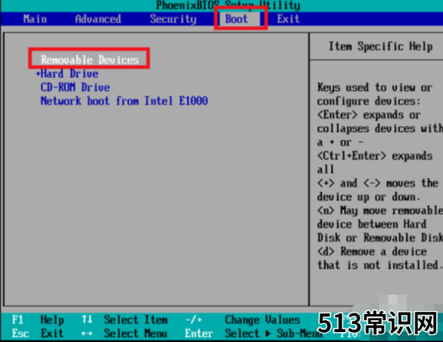Switch to the Advanced menu tab
443x342 pixels.
(x=98, y=19)
